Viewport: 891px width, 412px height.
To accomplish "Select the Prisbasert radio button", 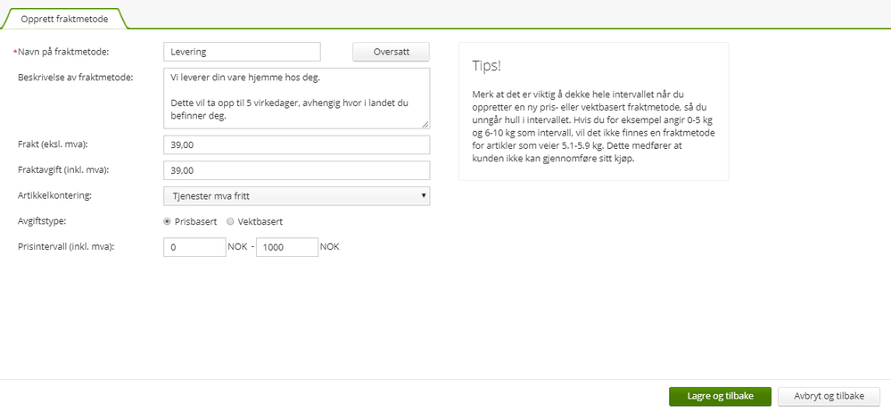I will [x=168, y=221].
